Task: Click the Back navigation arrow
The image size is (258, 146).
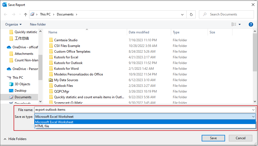Action: click(x=5, y=14)
